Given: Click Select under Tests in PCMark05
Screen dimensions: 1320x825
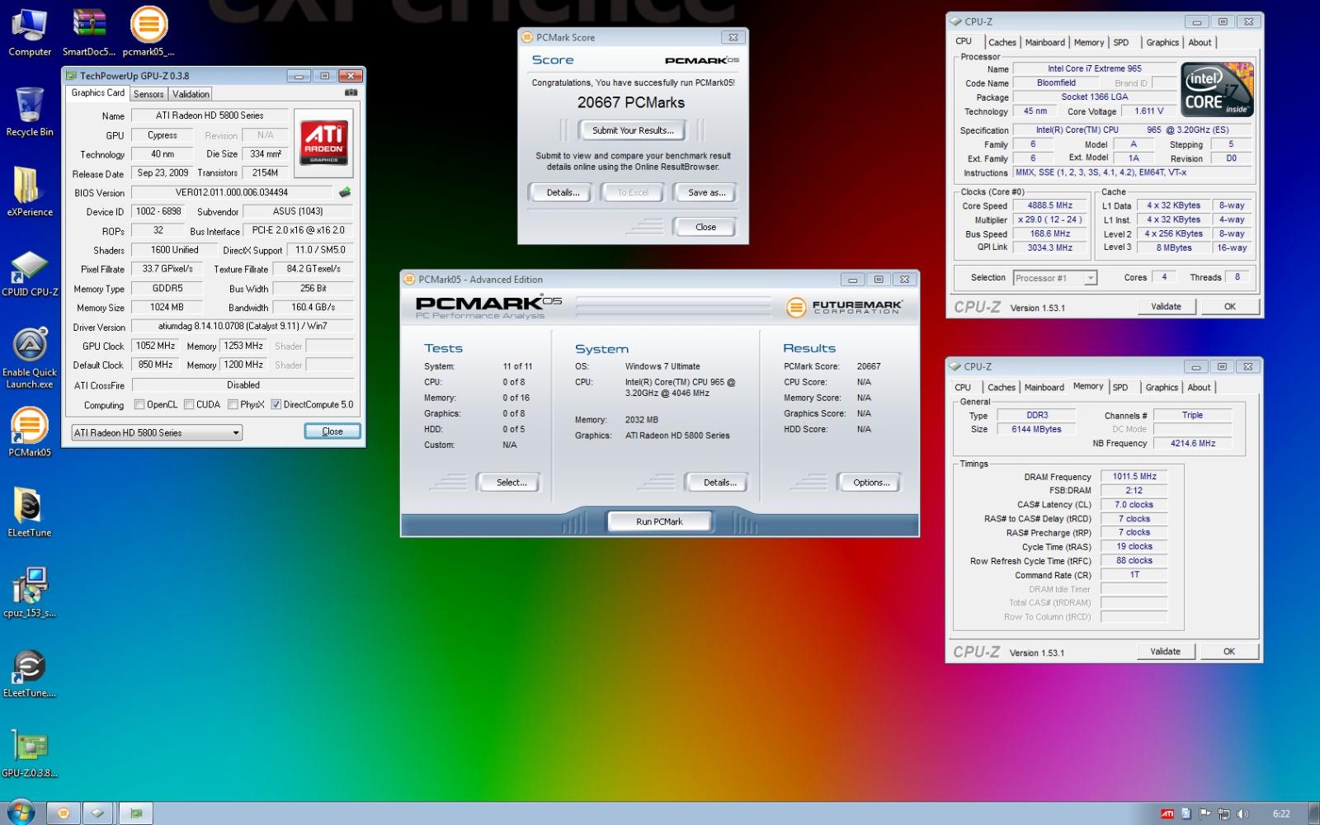Looking at the screenshot, I should point(511,483).
